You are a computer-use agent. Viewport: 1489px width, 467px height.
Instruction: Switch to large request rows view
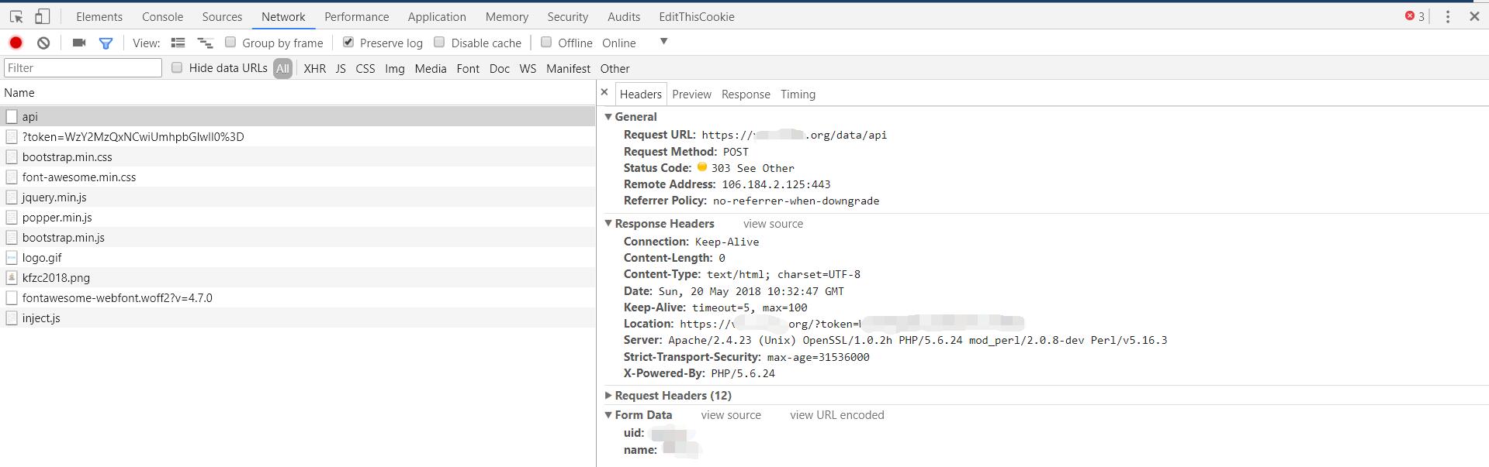[x=178, y=43]
